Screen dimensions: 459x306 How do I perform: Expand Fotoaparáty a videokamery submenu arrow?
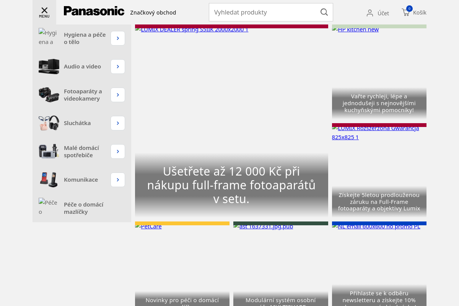coord(118,95)
